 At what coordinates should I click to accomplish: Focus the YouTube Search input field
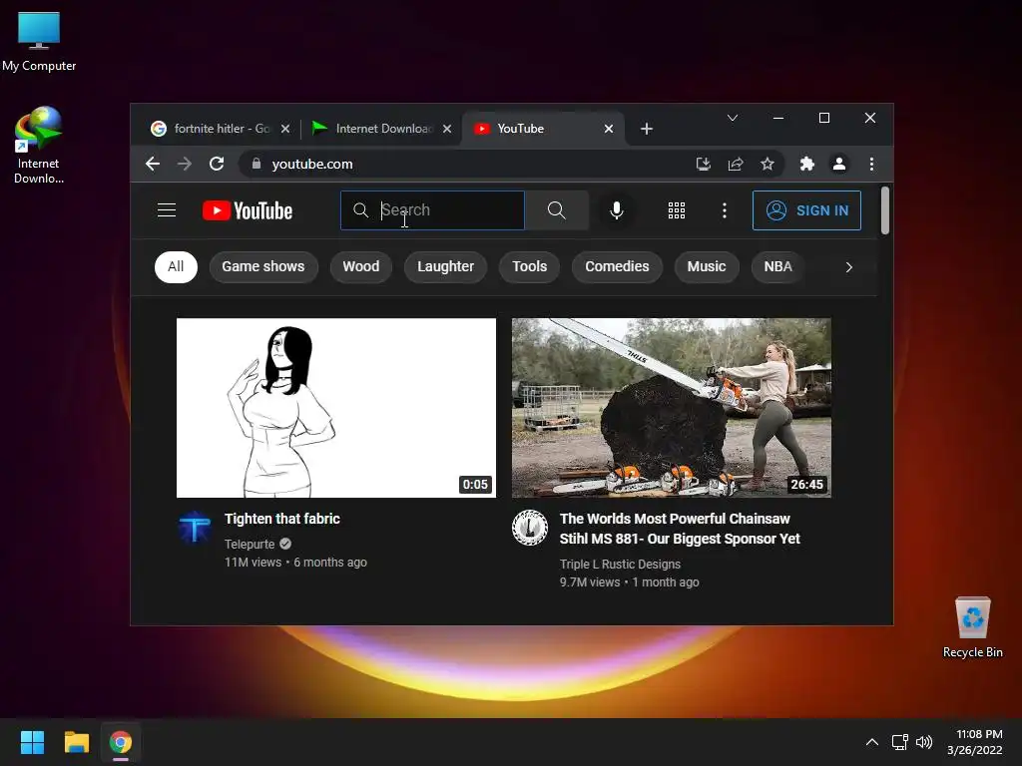pyautogui.click(x=433, y=210)
